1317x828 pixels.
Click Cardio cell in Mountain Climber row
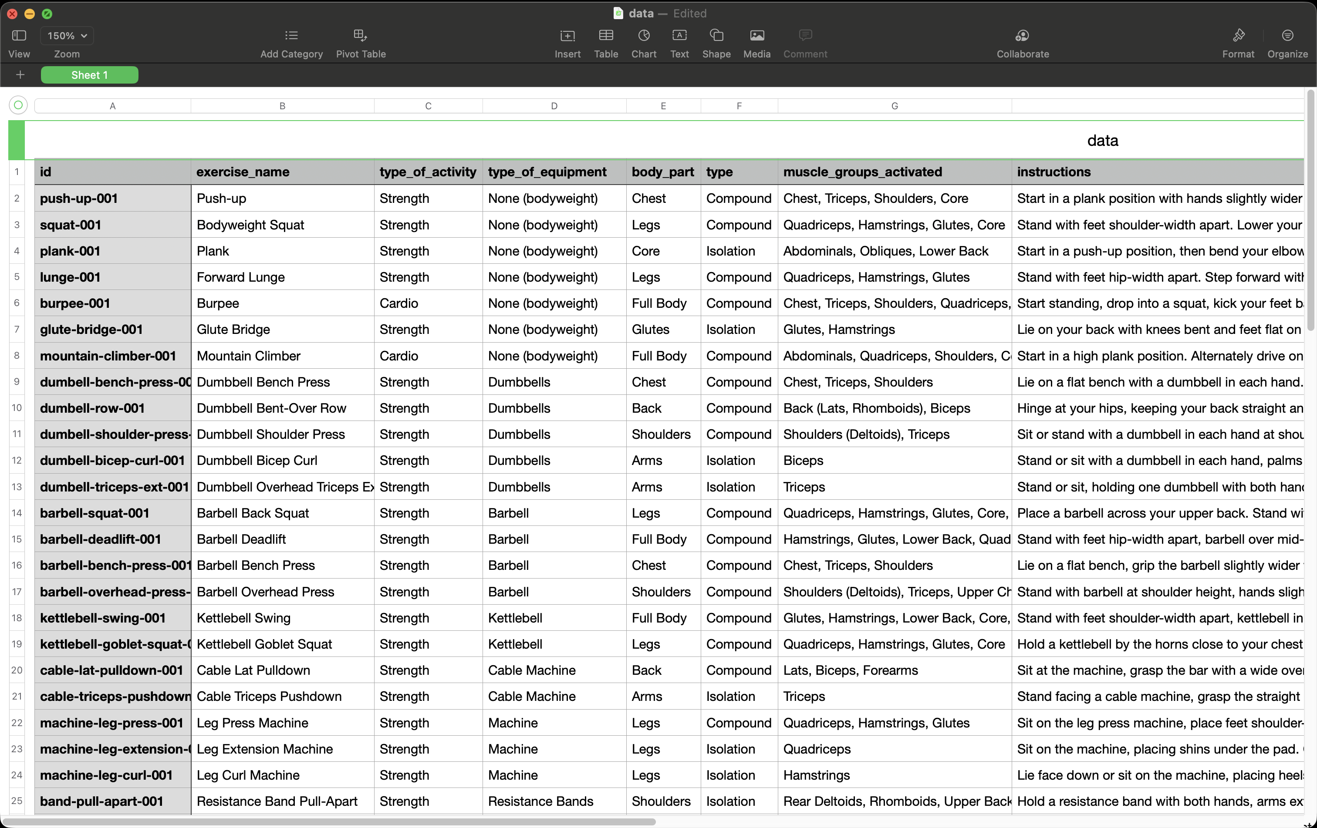(x=428, y=356)
